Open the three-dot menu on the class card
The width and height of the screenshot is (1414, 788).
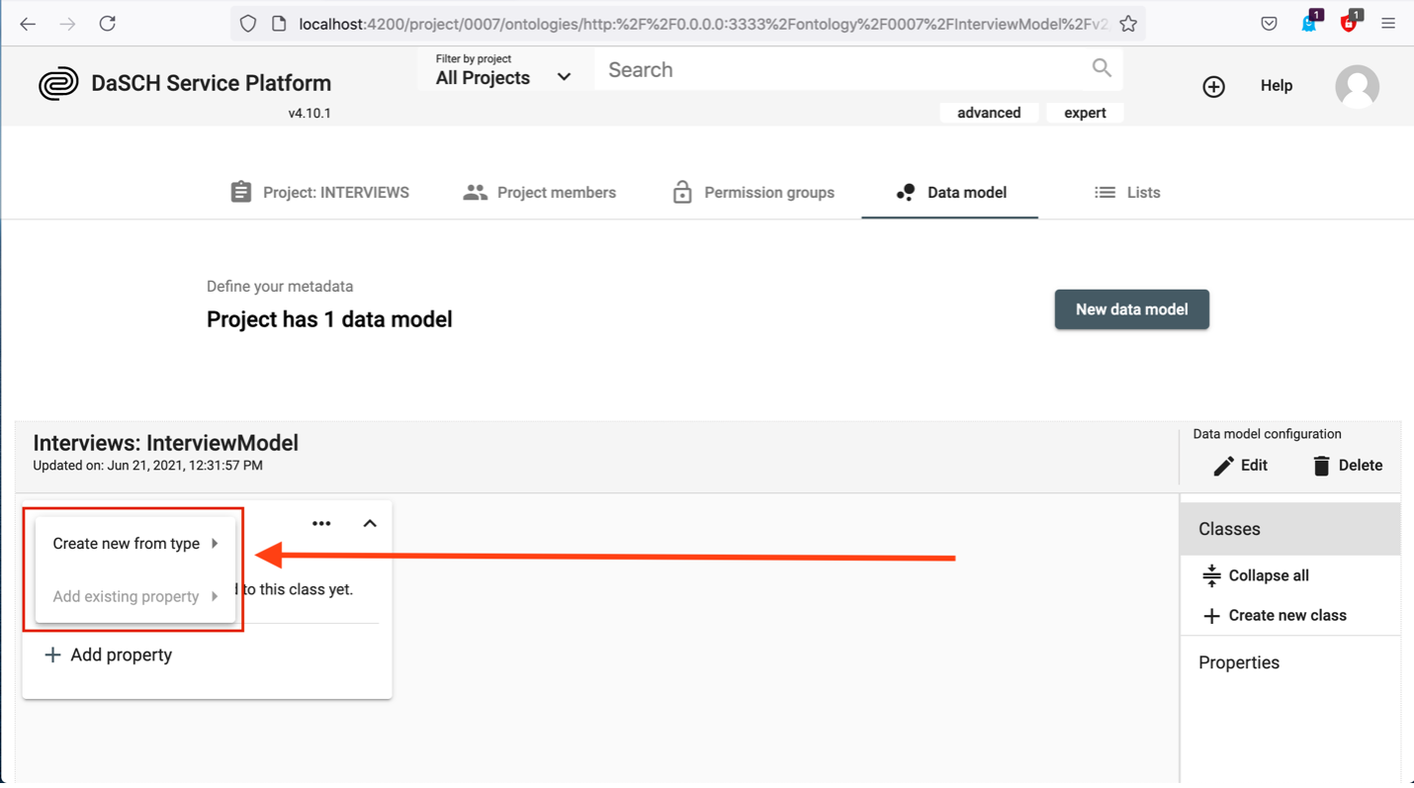(x=320, y=522)
